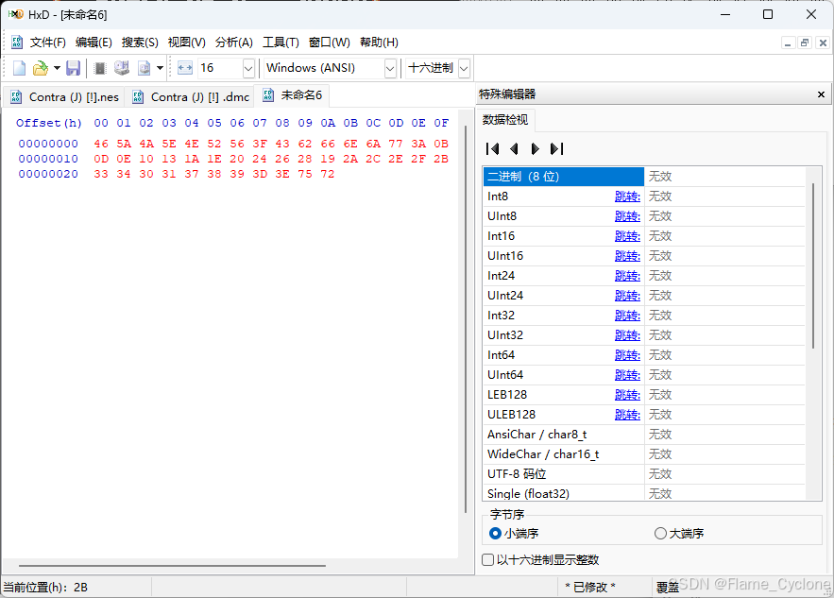Open a disk image via the toolbar icon
This screenshot has height=598, width=834.
pyautogui.click(x=144, y=67)
